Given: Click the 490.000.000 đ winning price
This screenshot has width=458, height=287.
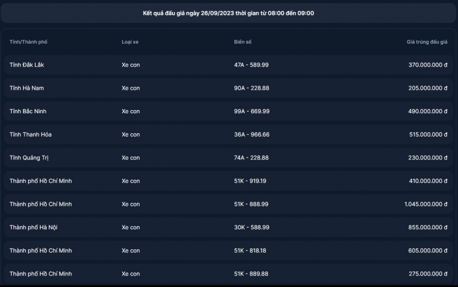Looking at the screenshot, I should pyautogui.click(x=428, y=111).
